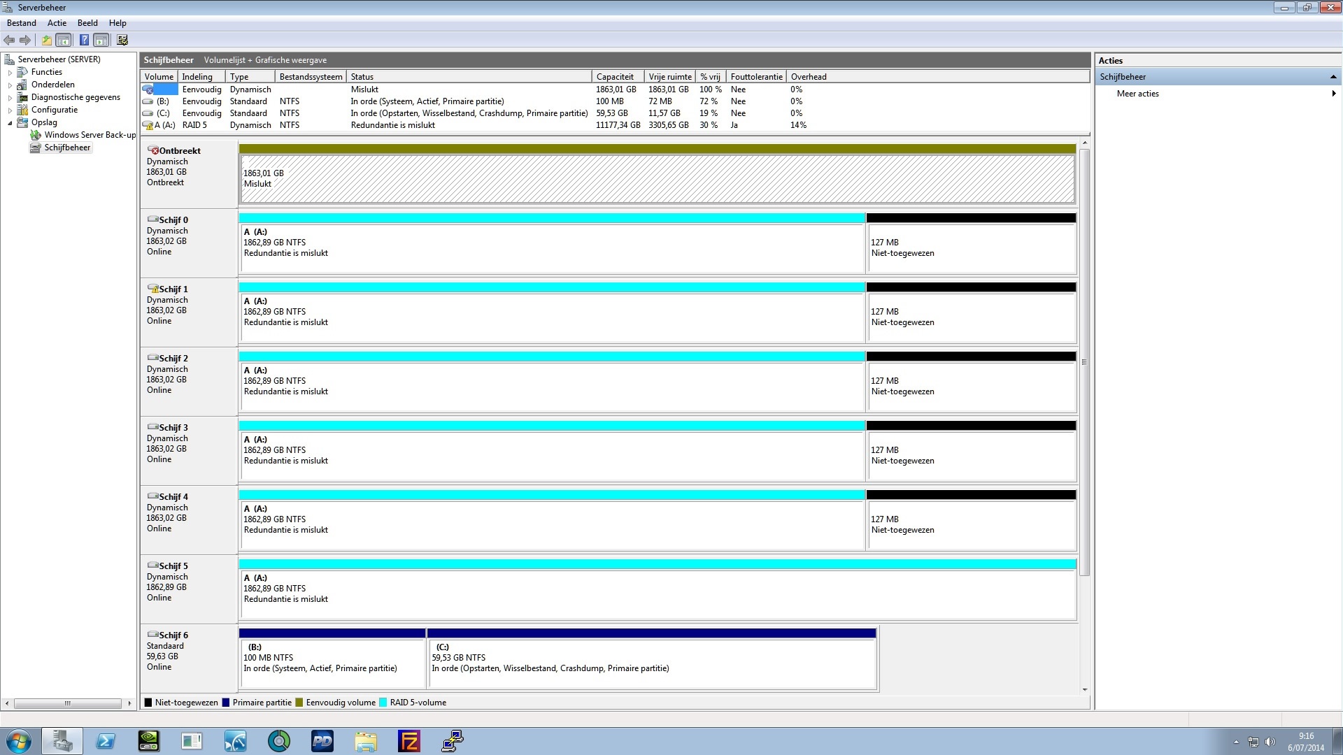
Task: Click Meer acties in Acties panel
Action: click(x=1137, y=94)
